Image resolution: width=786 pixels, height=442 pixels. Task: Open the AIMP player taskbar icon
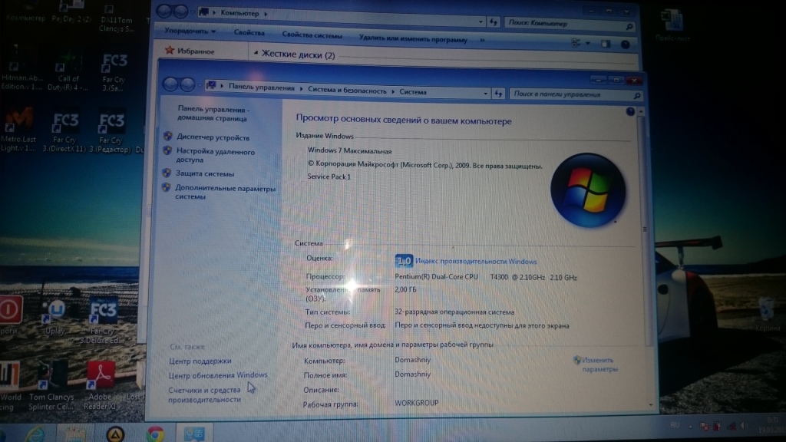click(x=116, y=434)
